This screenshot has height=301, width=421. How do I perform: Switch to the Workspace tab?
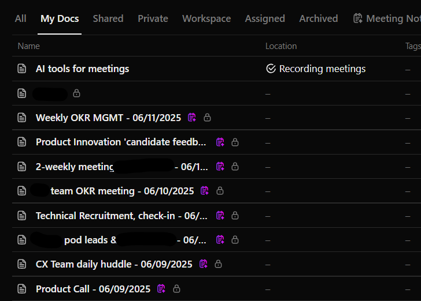206,18
